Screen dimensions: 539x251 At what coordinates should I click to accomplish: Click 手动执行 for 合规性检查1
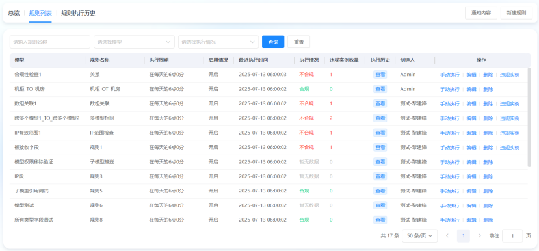(x=450, y=75)
